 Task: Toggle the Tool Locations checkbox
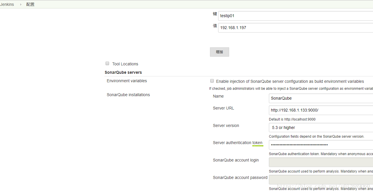pyautogui.click(x=107, y=63)
